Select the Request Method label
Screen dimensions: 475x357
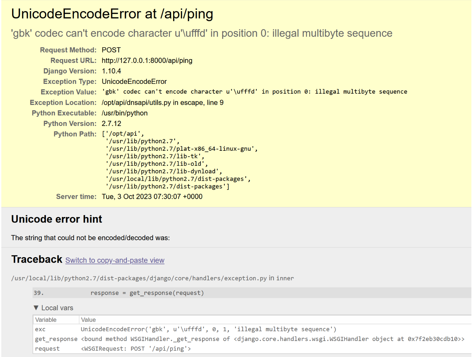[x=68, y=50]
